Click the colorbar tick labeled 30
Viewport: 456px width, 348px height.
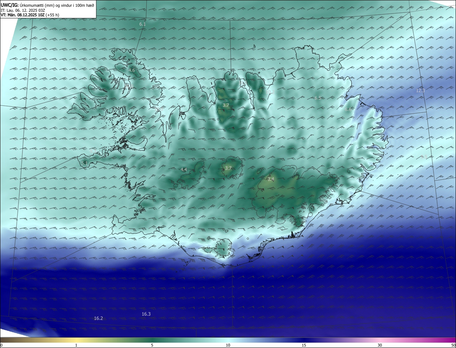[x=380, y=346]
